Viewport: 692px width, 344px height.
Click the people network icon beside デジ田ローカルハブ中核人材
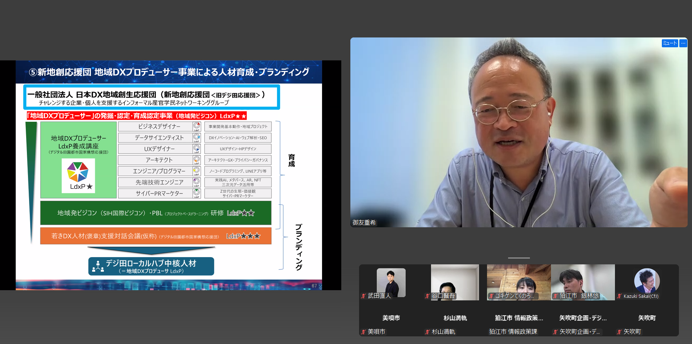tap(98, 266)
